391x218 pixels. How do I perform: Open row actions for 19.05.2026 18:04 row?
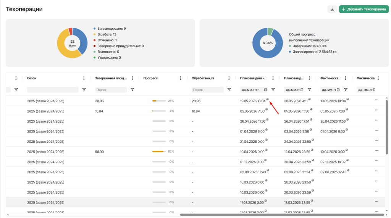(376, 100)
